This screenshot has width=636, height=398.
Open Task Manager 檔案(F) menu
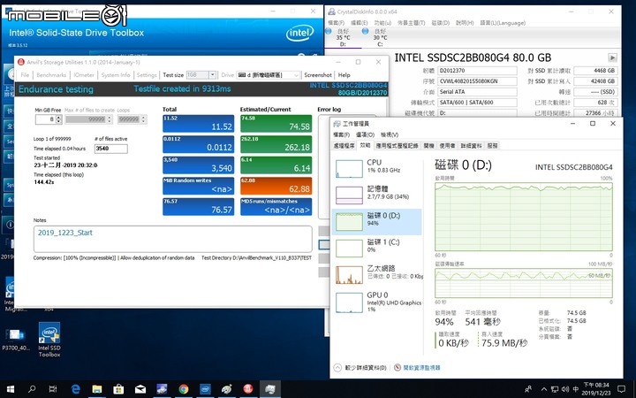click(x=341, y=134)
